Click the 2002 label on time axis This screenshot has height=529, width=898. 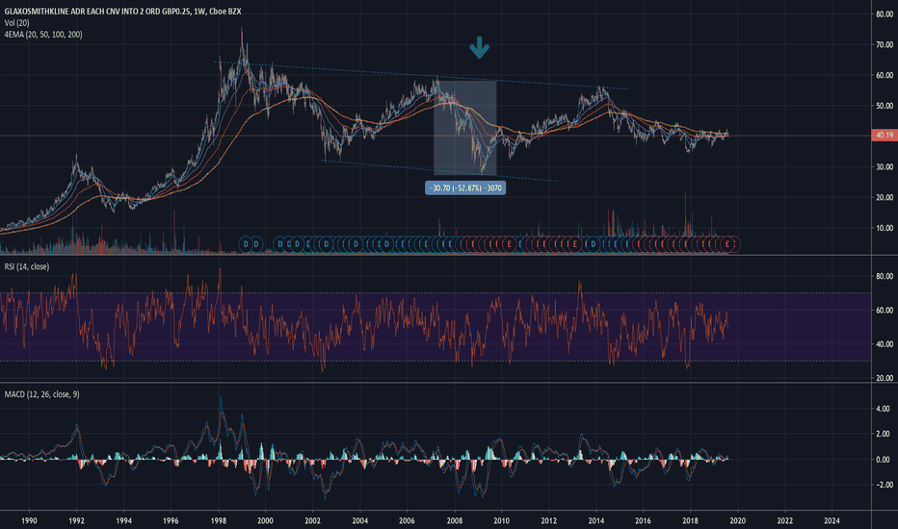pos(313,520)
